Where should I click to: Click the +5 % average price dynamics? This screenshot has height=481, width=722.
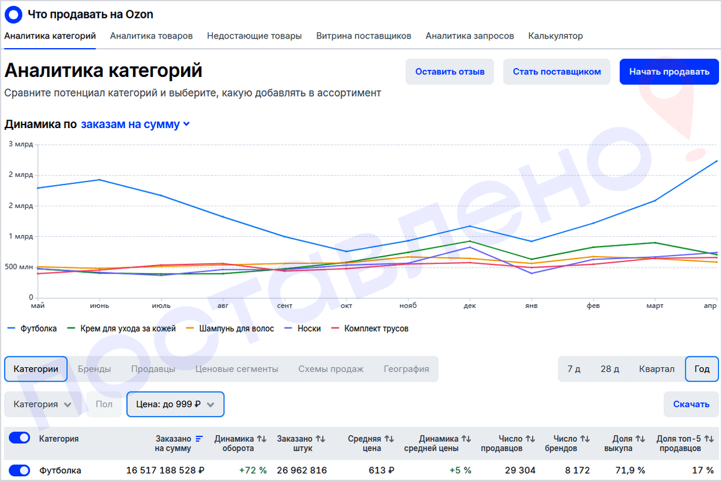click(461, 470)
